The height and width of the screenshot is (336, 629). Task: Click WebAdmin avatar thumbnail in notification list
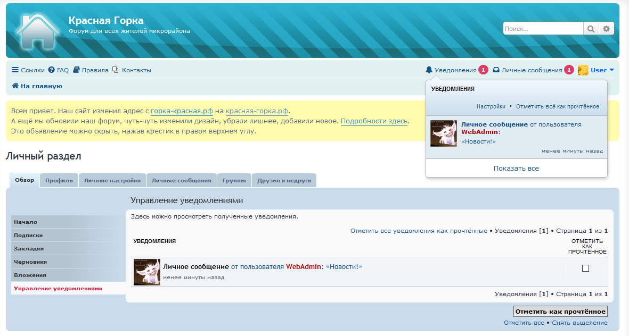tap(147, 272)
